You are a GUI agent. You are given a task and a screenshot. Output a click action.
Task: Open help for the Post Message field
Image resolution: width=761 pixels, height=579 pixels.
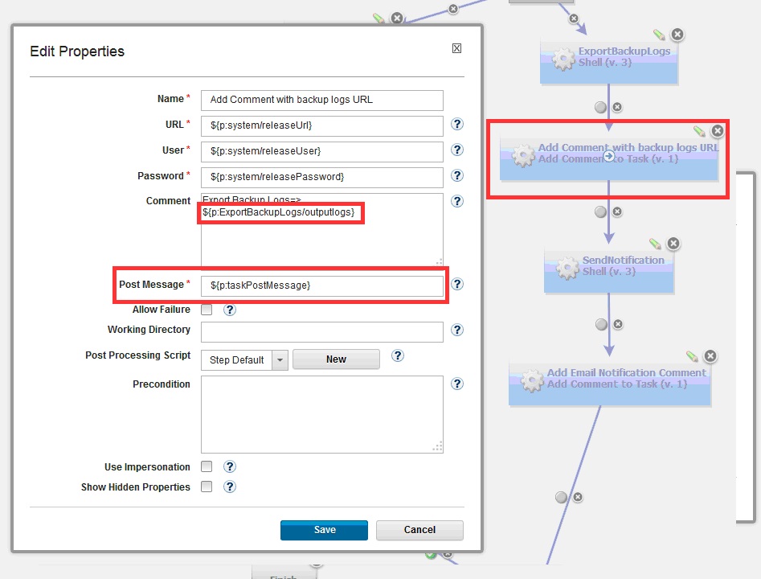(457, 284)
